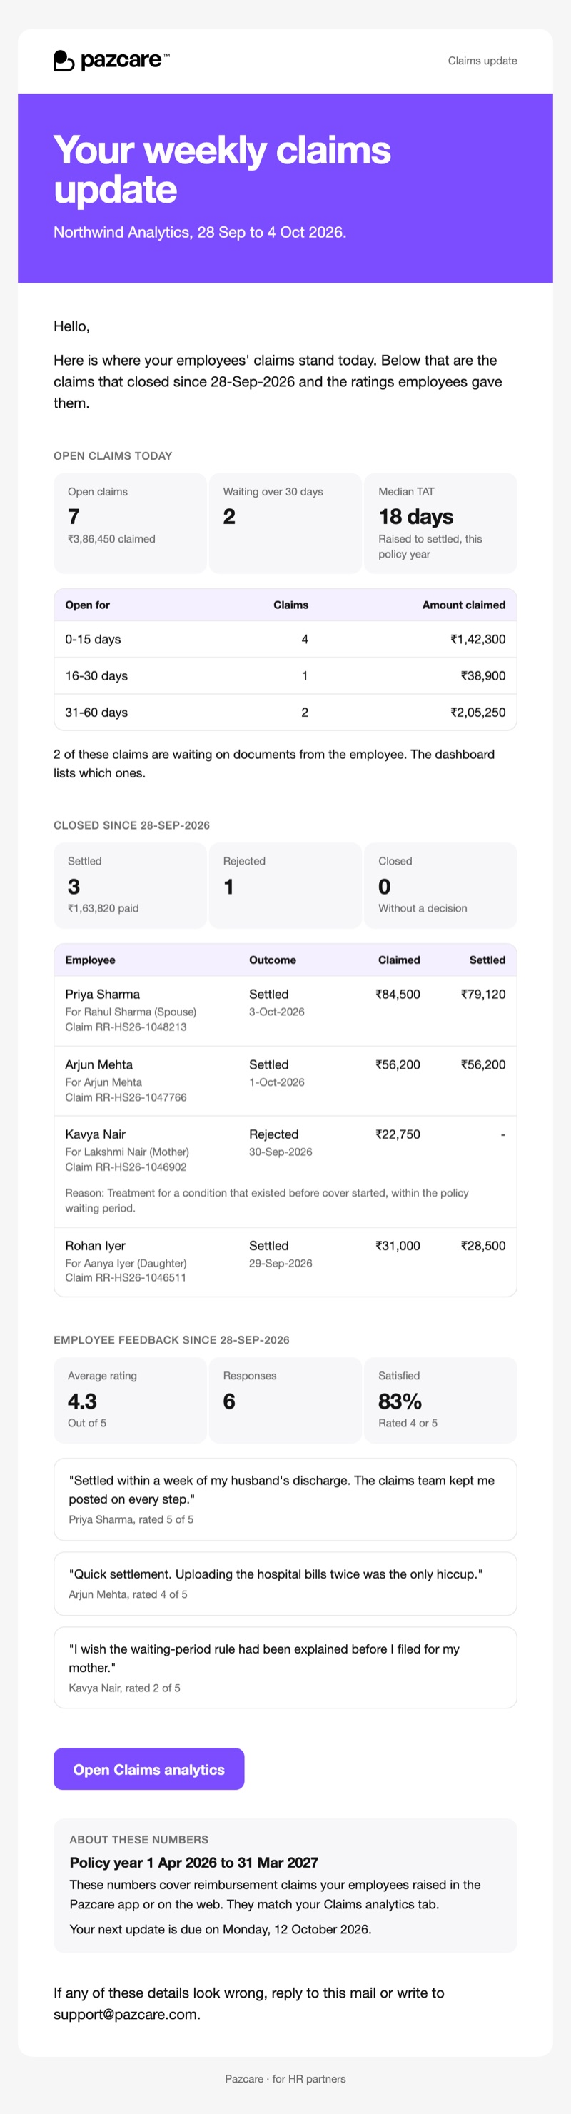
Task: Select the 'Without a decision' caption
Action: (423, 908)
